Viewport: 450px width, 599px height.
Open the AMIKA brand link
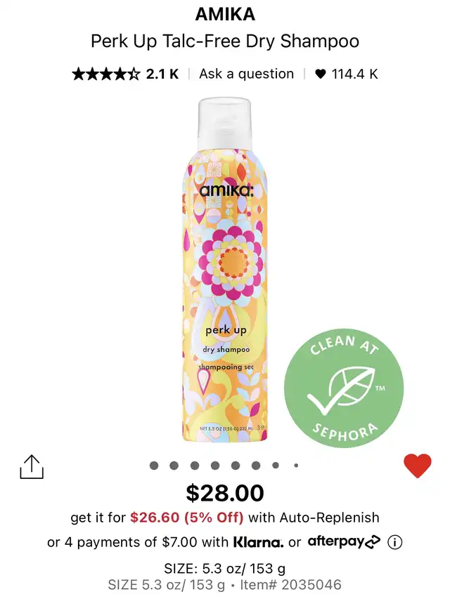click(225, 15)
